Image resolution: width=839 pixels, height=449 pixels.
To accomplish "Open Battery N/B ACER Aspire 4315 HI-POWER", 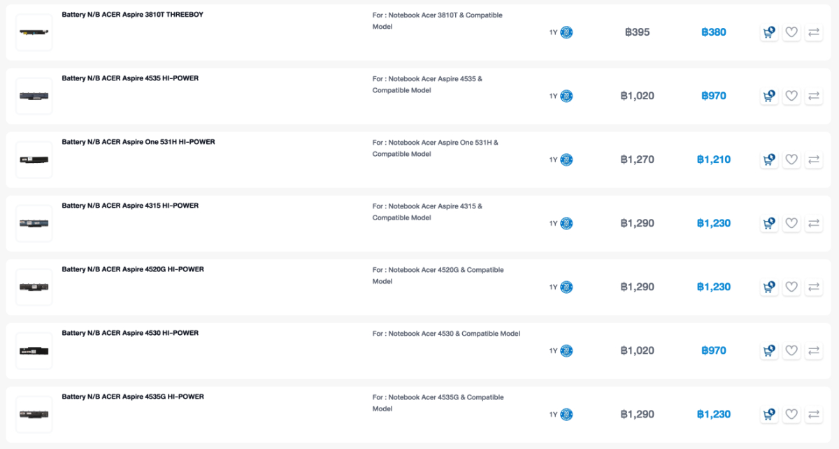I will tap(130, 206).
